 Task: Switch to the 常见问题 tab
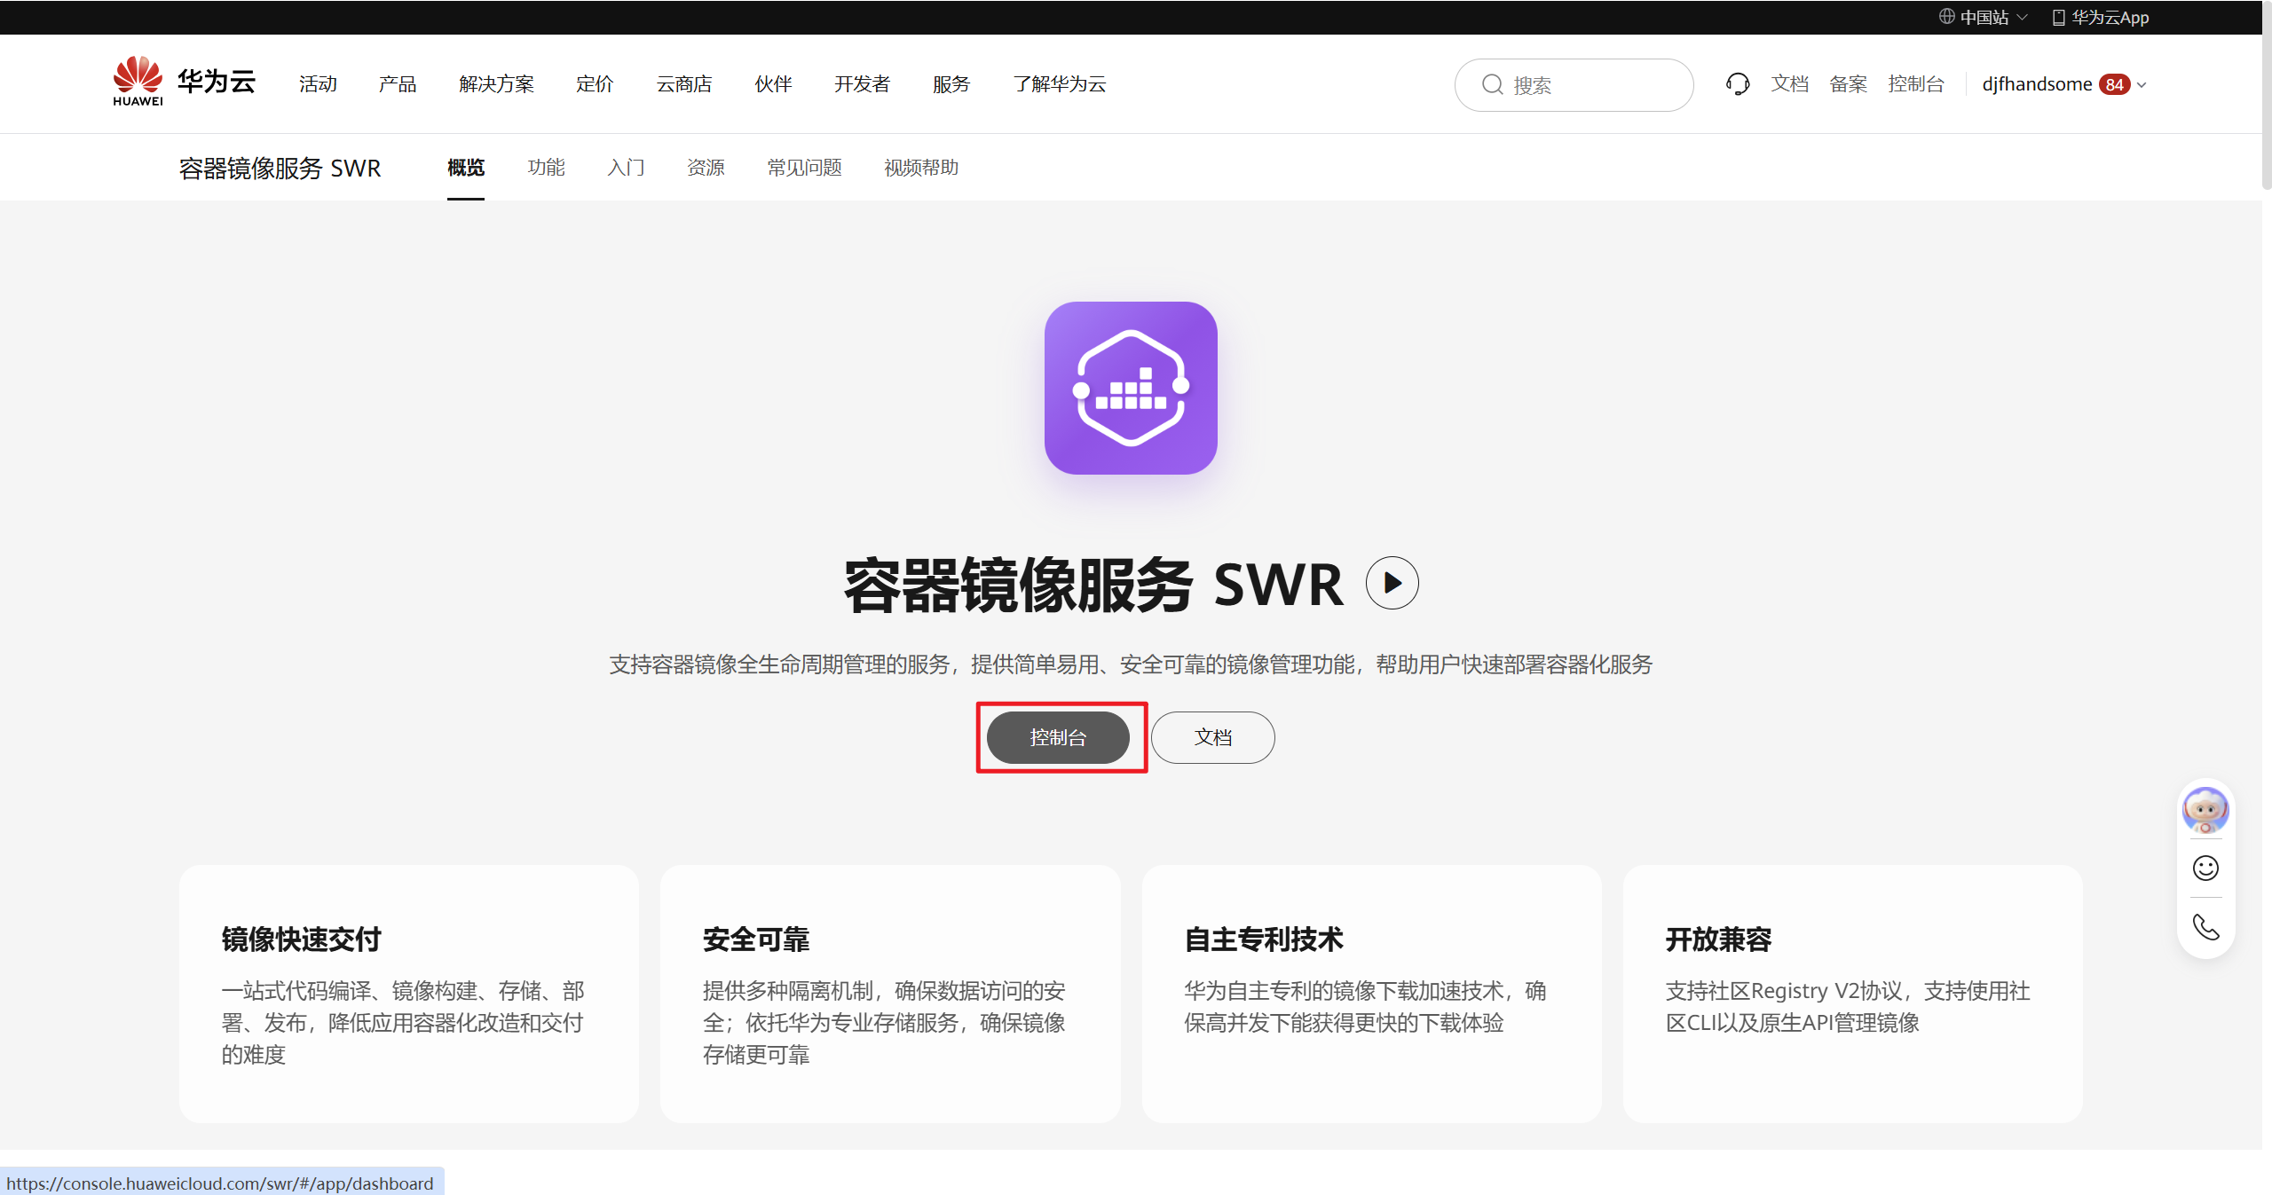(x=804, y=168)
